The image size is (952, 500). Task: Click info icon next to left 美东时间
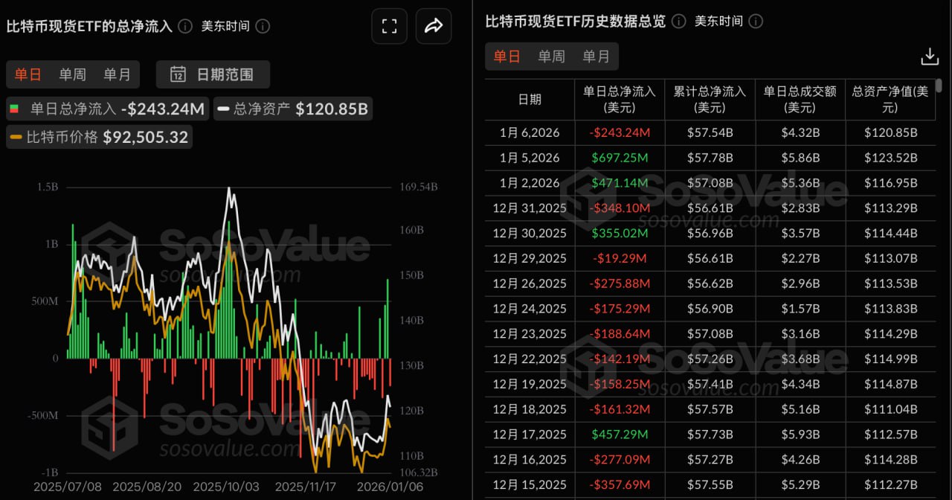263,27
